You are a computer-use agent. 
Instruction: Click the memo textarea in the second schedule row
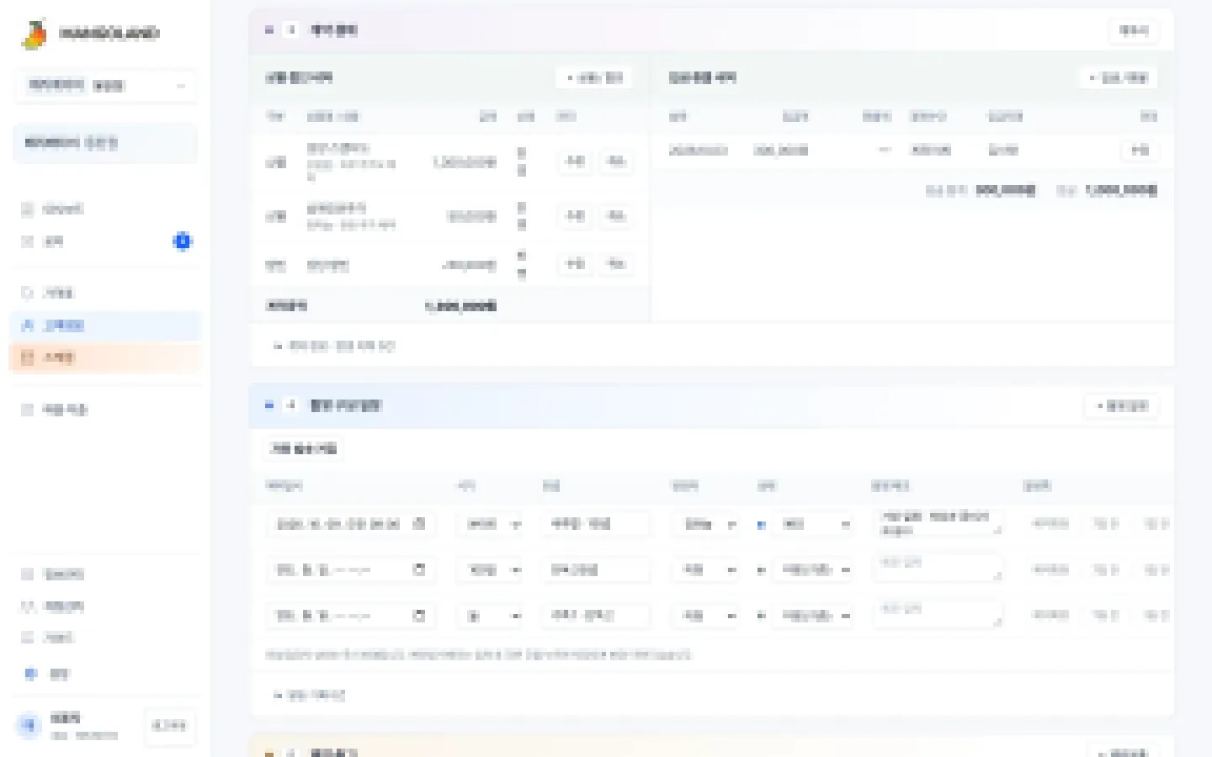[938, 569]
